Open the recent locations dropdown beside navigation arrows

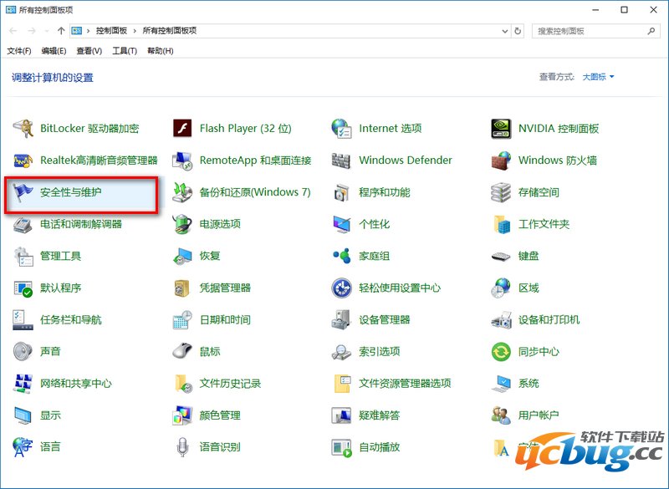[x=47, y=31]
